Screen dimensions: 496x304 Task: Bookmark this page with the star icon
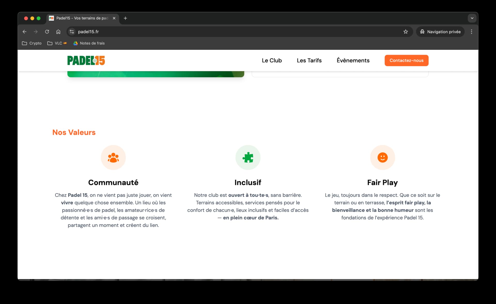point(406,32)
